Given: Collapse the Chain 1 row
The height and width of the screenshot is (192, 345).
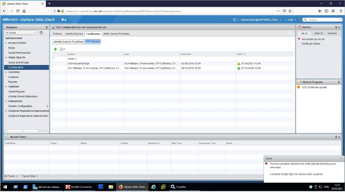Looking at the screenshot, I should (53, 58).
